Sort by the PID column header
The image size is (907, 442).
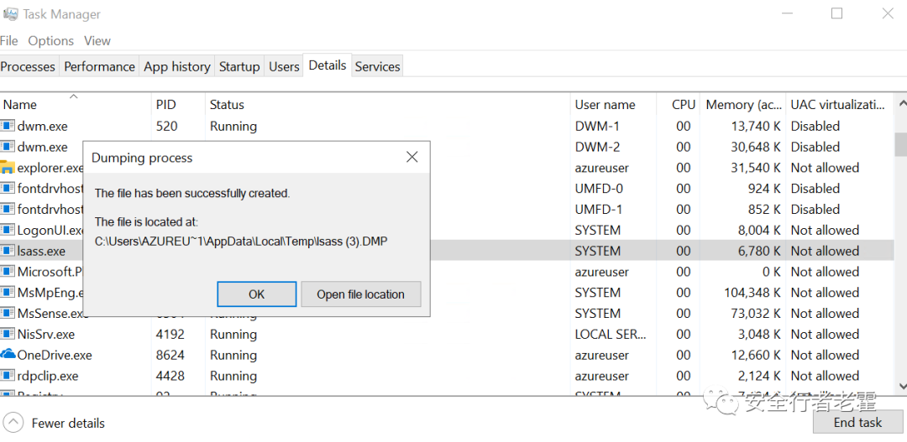tap(178, 105)
